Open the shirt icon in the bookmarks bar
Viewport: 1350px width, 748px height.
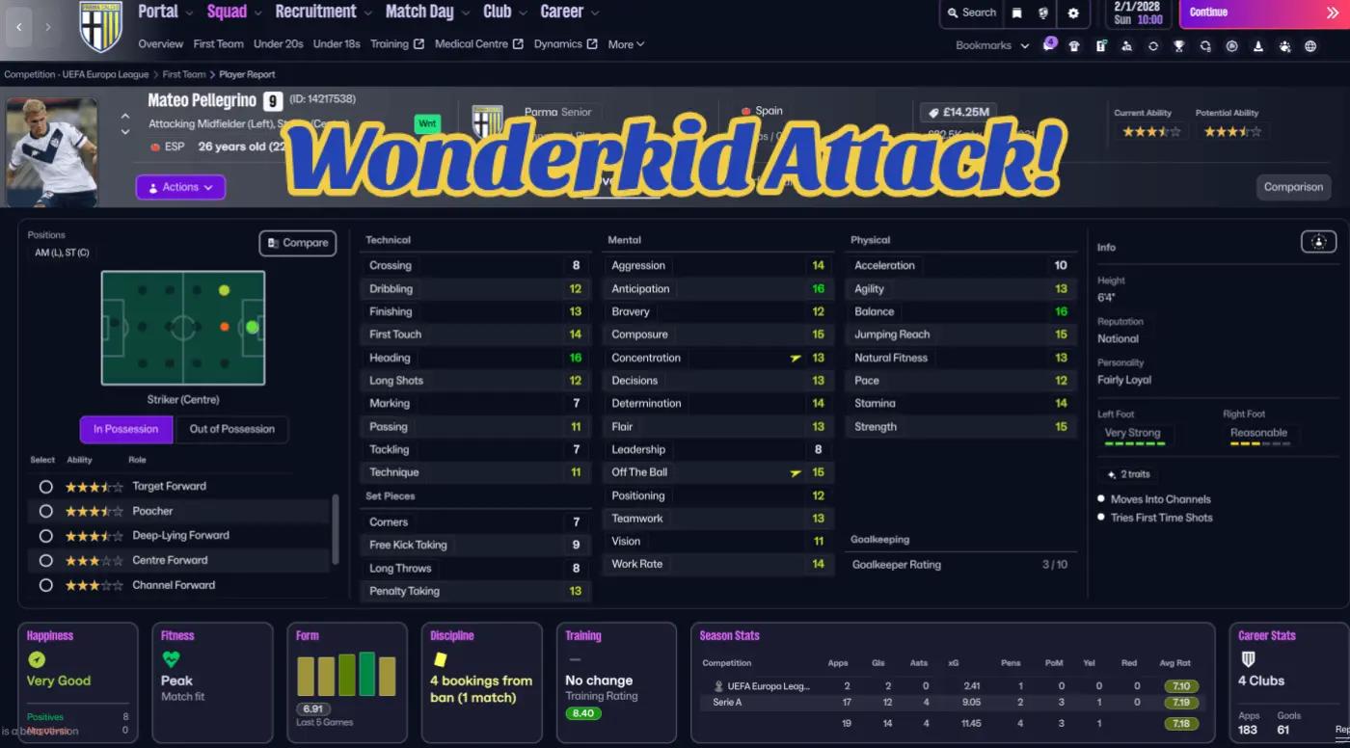1074,46
